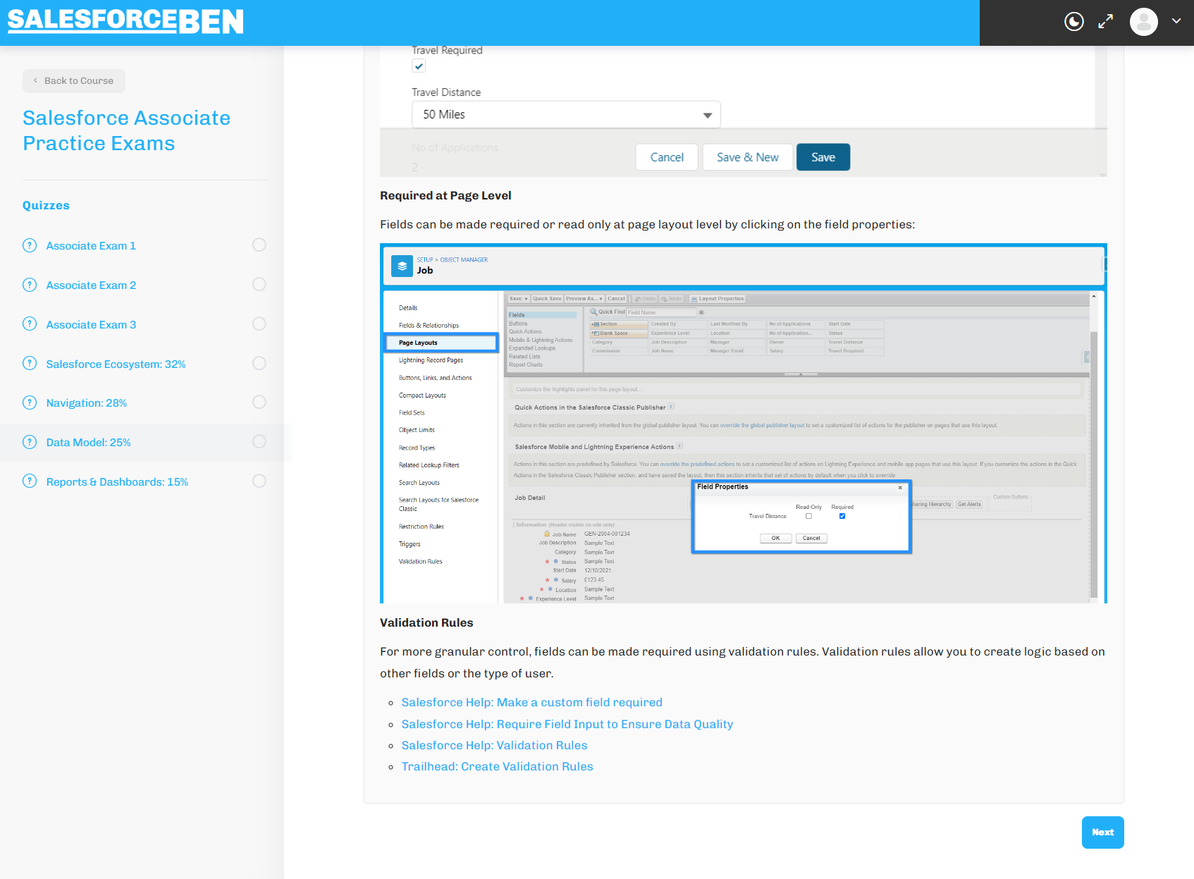The width and height of the screenshot is (1194, 879).
Task: Click the blue Save button
Action: click(x=823, y=157)
